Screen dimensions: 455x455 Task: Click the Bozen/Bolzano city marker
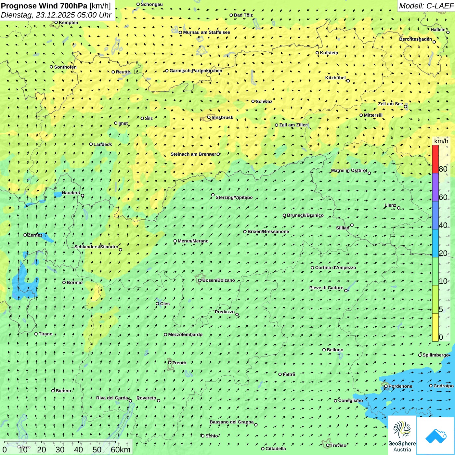coord(200,280)
